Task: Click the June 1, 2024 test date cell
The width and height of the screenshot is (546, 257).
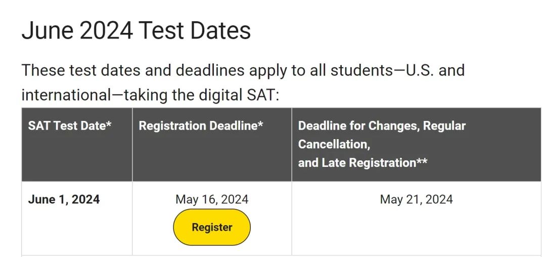Action: pos(64,199)
